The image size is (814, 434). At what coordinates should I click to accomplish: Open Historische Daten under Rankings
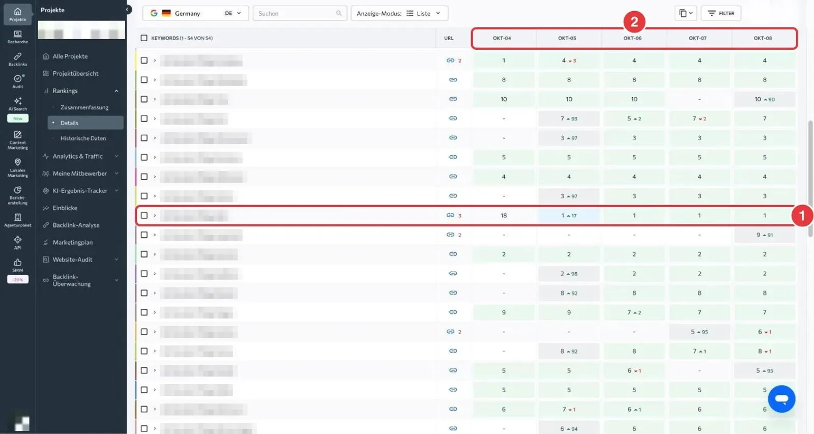[83, 138]
